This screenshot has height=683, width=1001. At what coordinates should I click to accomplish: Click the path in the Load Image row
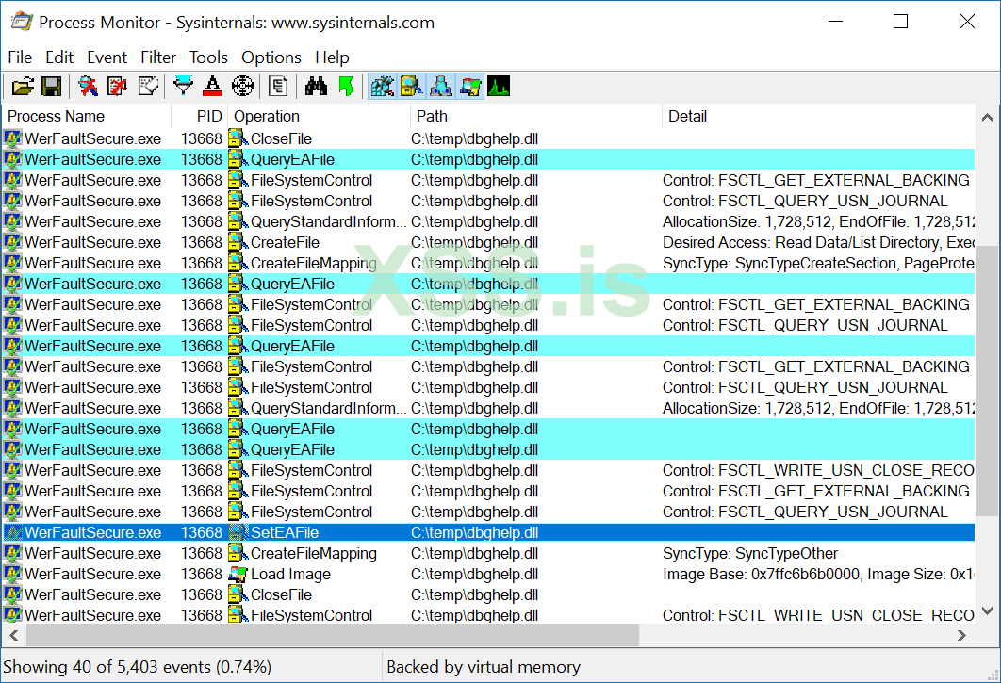point(474,574)
